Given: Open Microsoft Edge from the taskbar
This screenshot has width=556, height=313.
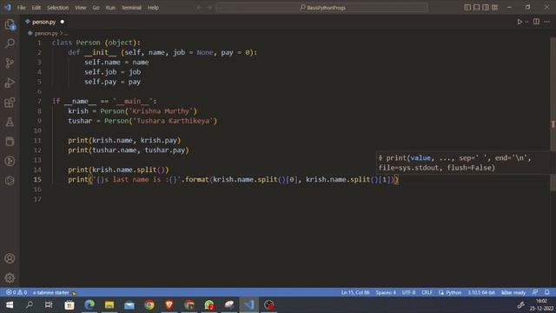Looking at the screenshot, I should [89, 305].
